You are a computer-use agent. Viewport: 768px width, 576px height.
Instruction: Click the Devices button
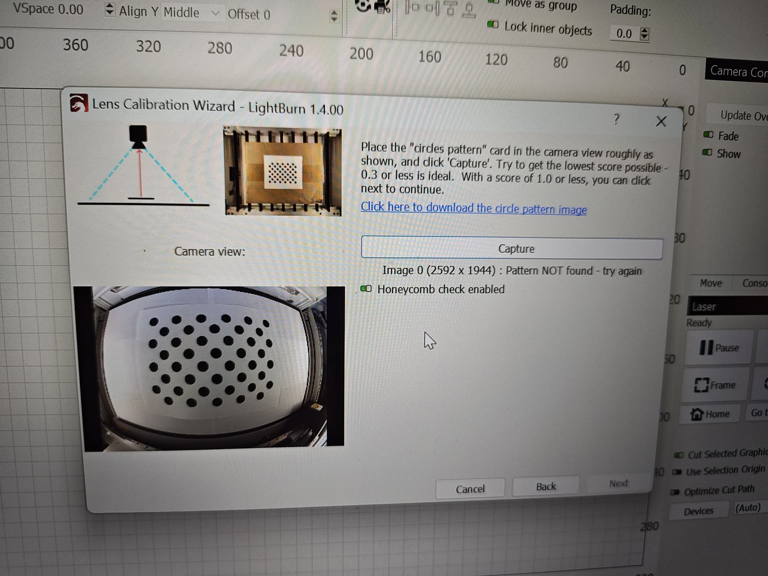click(x=698, y=511)
